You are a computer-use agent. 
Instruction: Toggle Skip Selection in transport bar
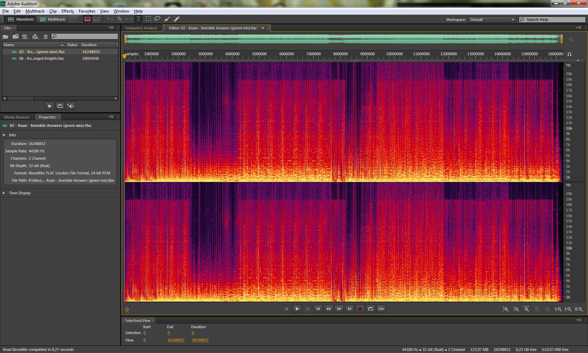[381, 309]
